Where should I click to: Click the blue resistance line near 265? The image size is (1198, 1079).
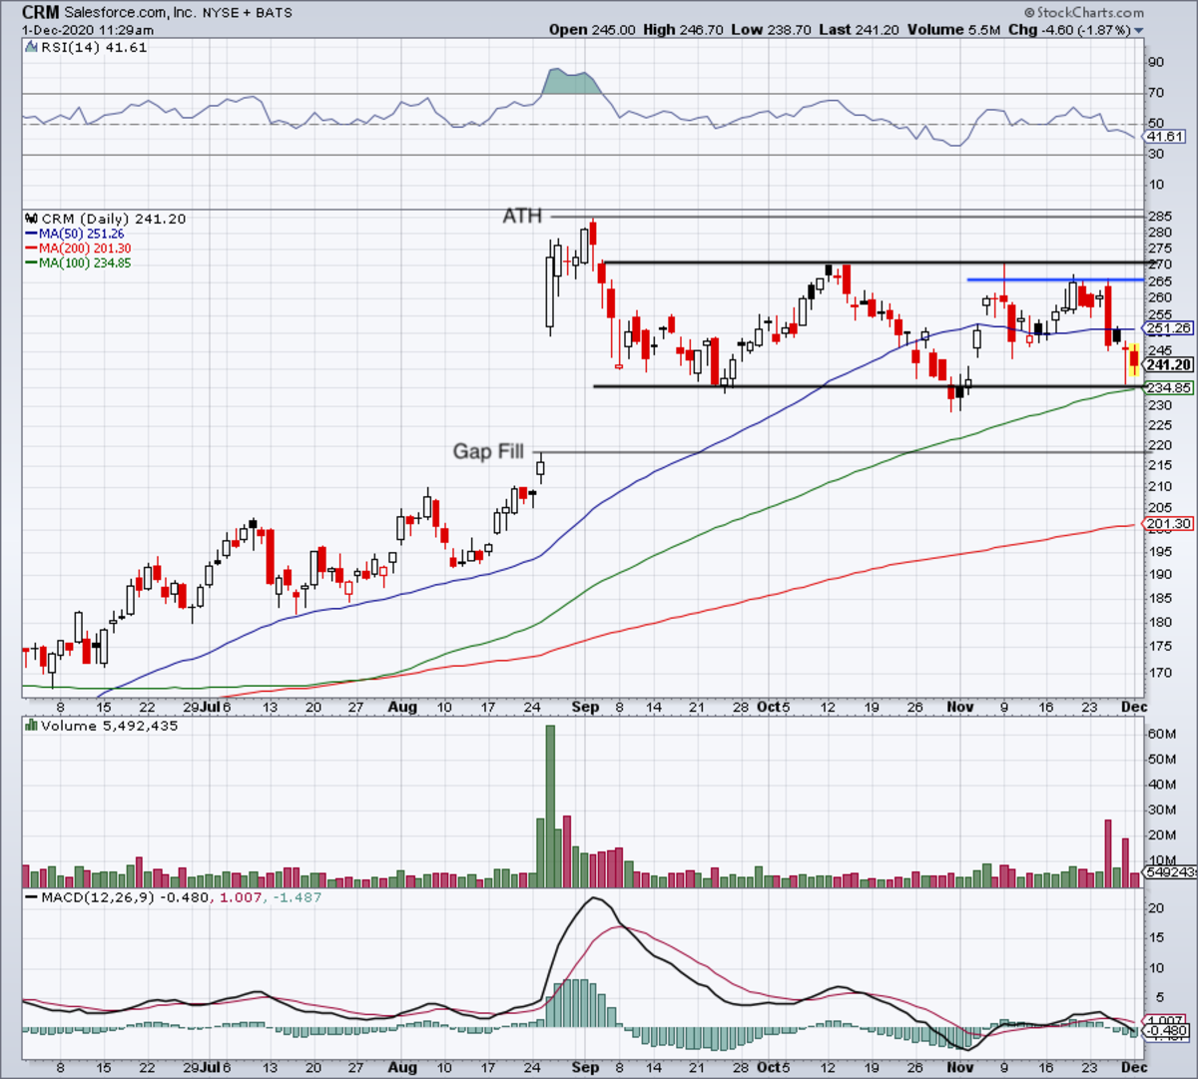(1054, 279)
